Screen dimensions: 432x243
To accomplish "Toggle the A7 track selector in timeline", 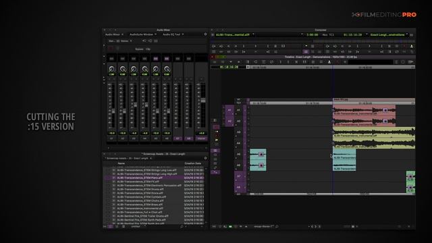I will [x=239, y=176].
